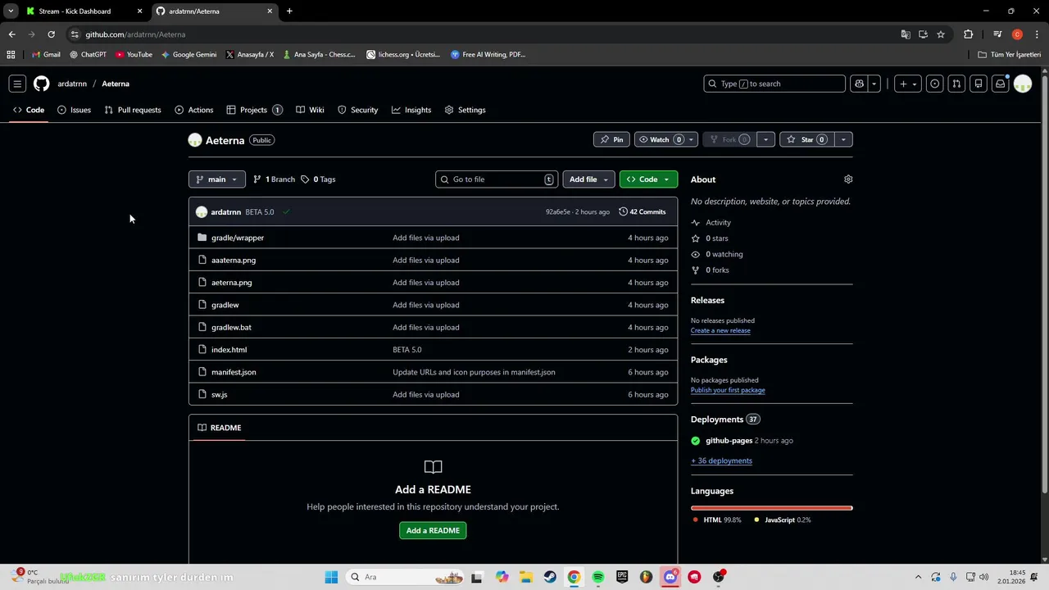Expand the Star lists dropdown arrow
This screenshot has width=1049, height=590.
pyautogui.click(x=843, y=139)
